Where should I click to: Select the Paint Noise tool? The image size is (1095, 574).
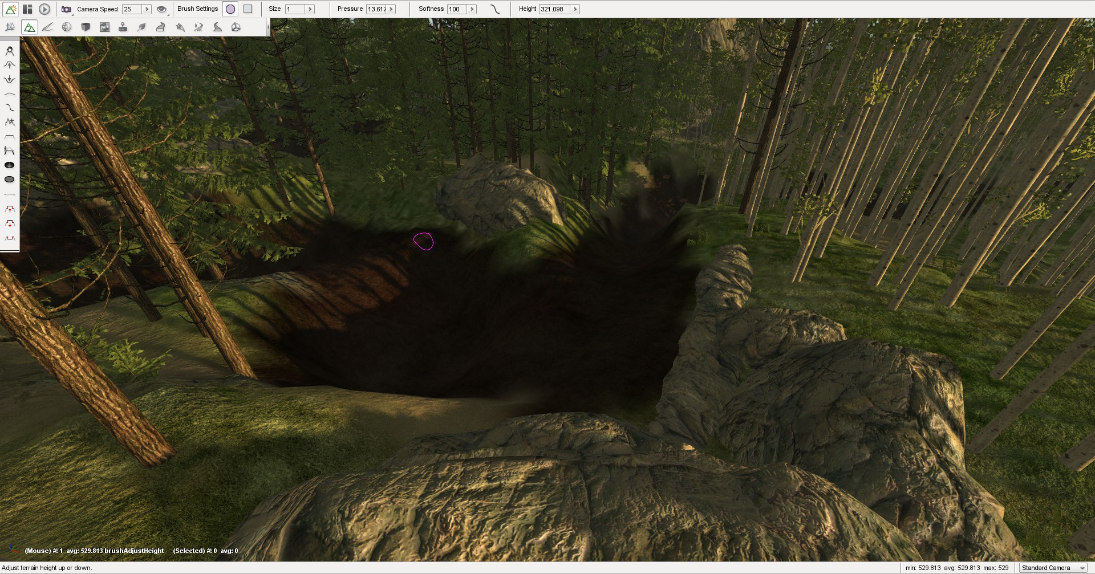point(10,122)
